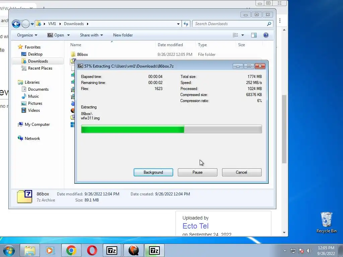Pause the 7-Zip extraction

[x=198, y=172]
